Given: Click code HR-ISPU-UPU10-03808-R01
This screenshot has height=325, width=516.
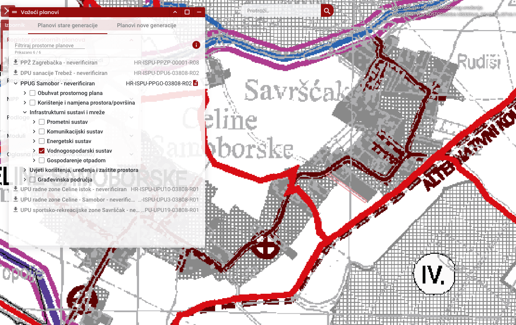Looking at the screenshot, I should click(x=165, y=189).
